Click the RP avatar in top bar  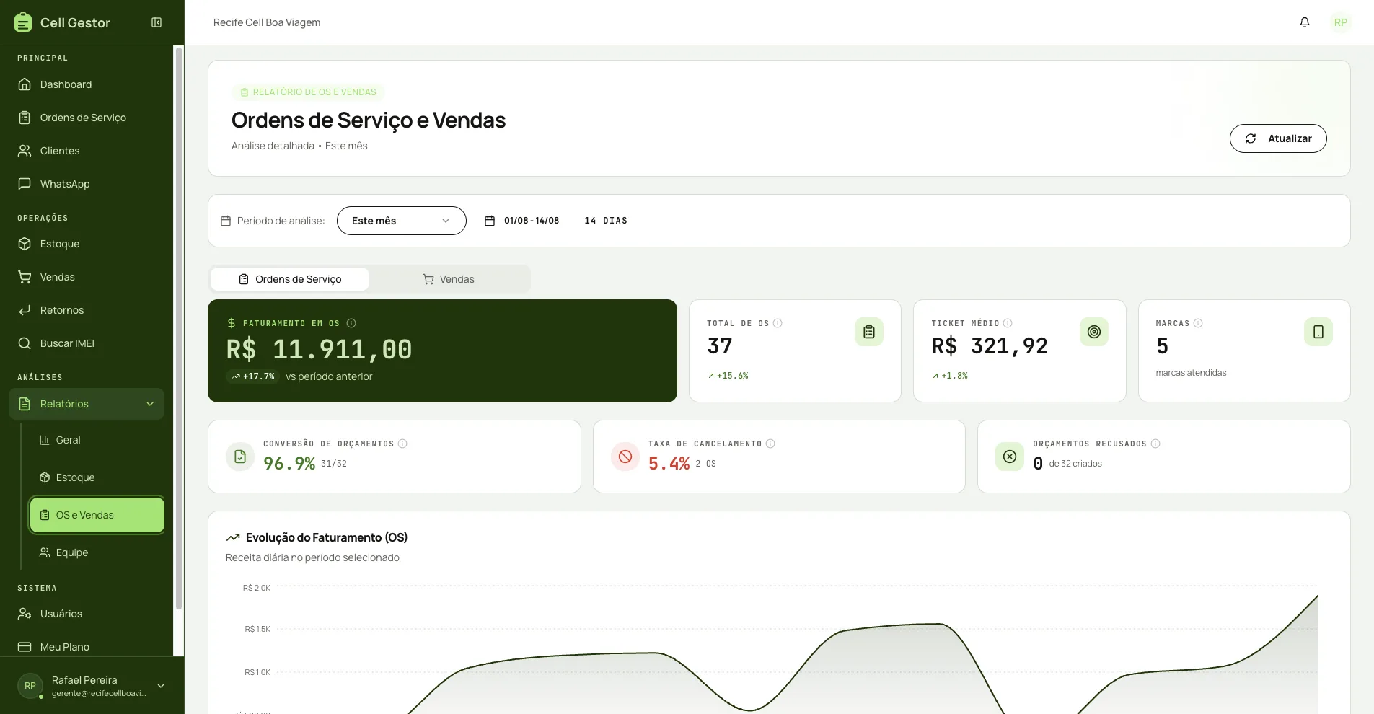(1341, 22)
